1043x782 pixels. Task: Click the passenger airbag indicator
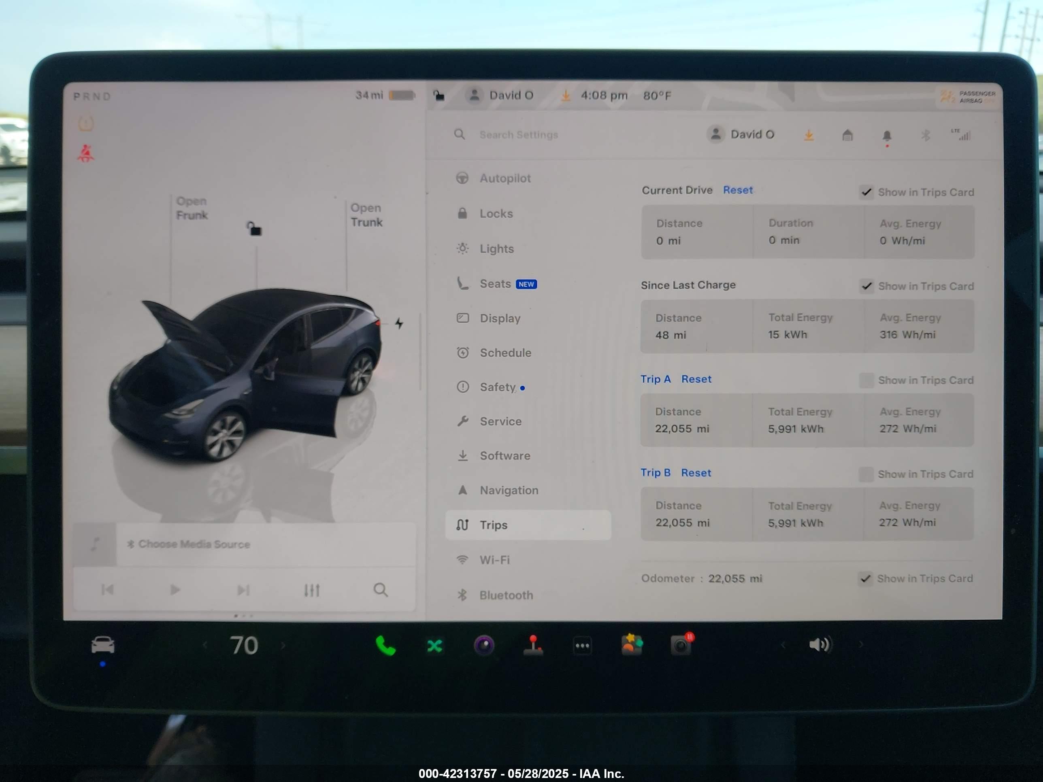click(x=968, y=97)
